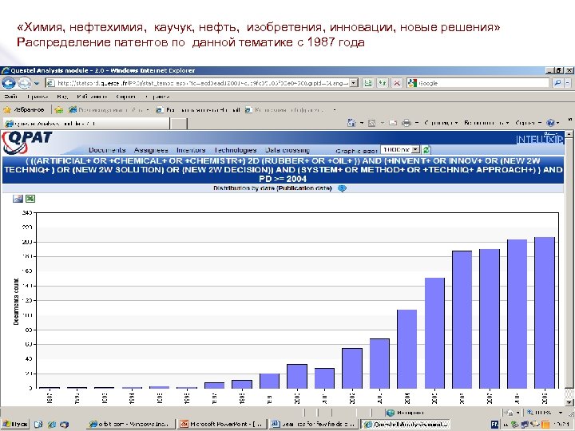Screen dimensions: 575x431
Task: Open the Data crossing tab
Action: click(x=287, y=150)
